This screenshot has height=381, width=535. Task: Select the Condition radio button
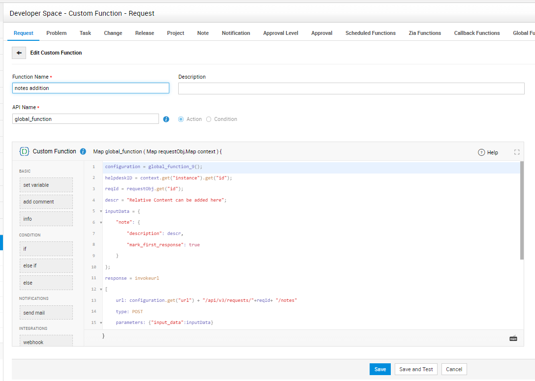[x=209, y=119]
